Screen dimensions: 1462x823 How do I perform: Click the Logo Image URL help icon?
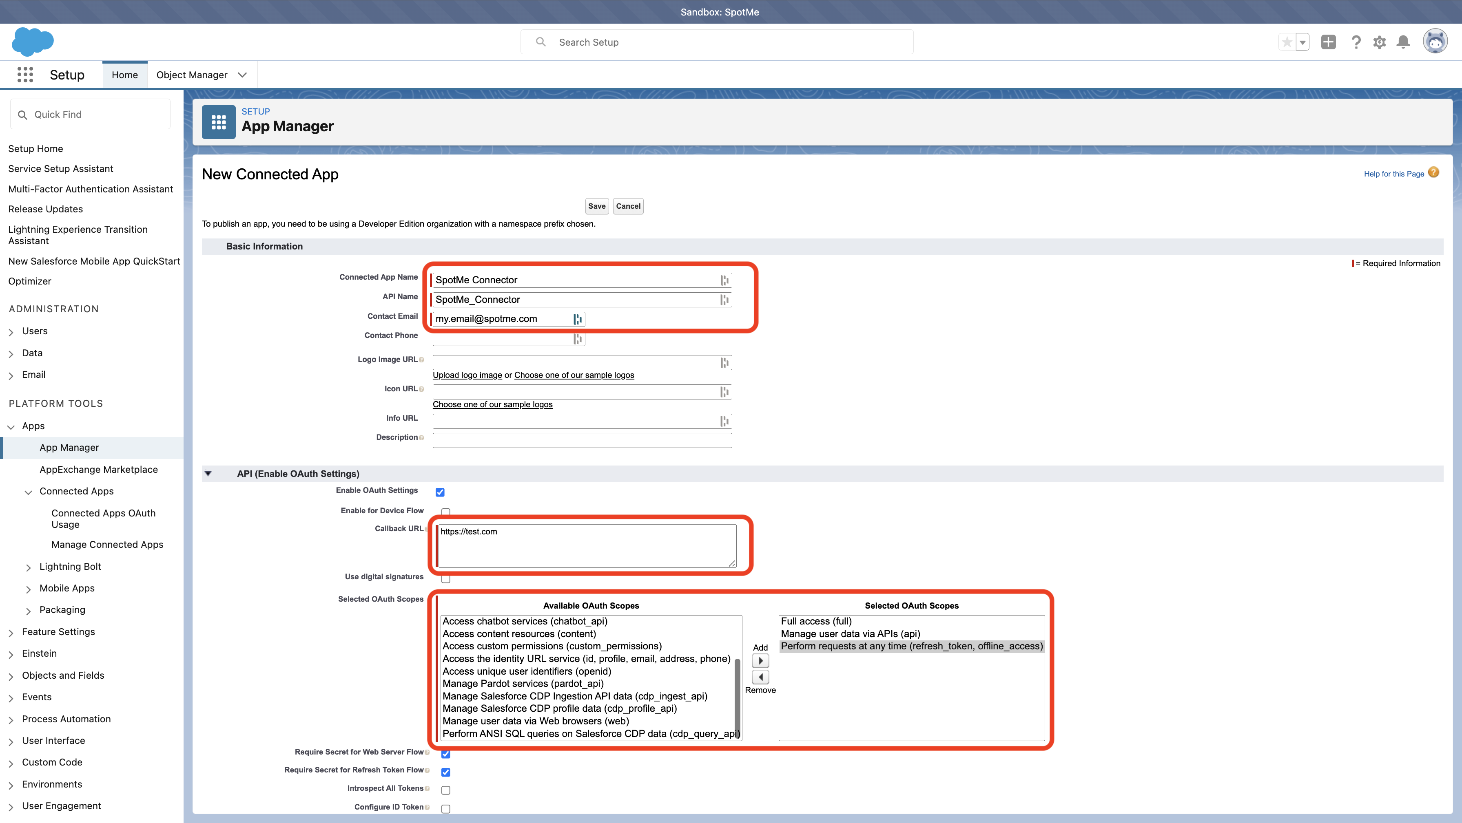421,360
